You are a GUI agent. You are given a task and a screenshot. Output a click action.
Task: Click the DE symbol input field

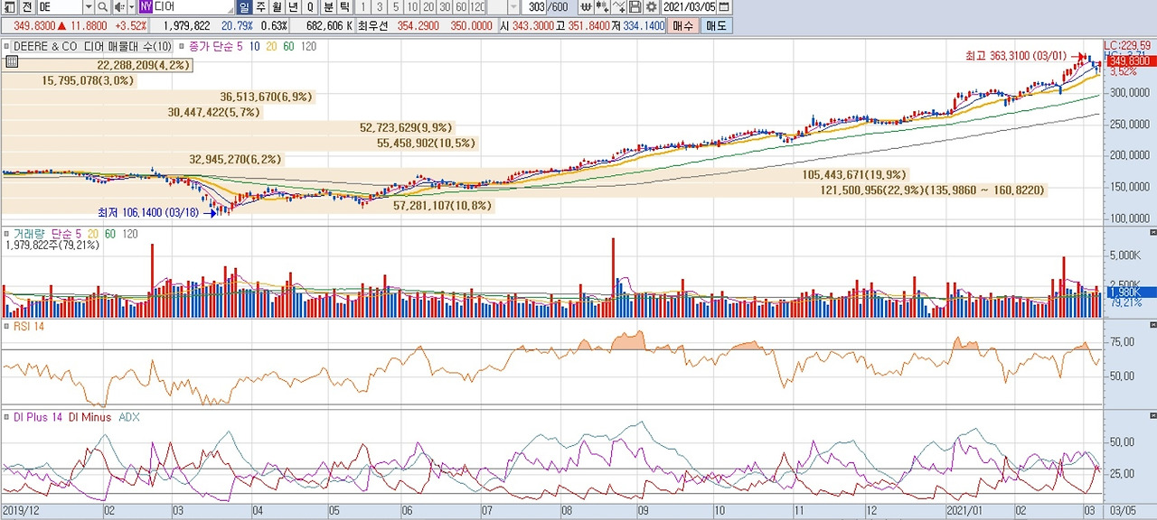(x=60, y=7)
